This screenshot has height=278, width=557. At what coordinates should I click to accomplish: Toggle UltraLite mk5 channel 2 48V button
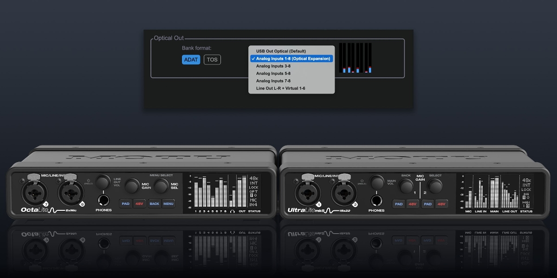coord(441,203)
